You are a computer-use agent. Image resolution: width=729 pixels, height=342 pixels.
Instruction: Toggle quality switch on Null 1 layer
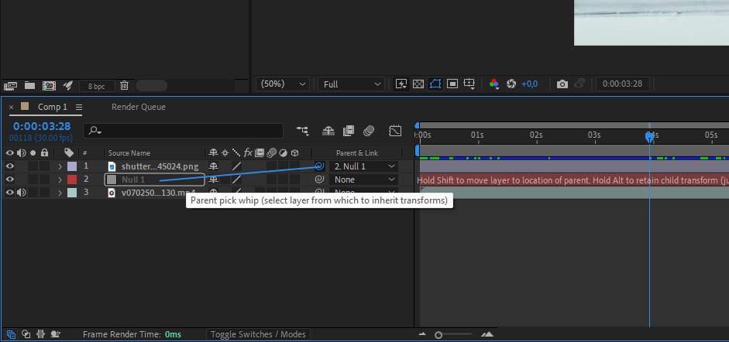pyautogui.click(x=236, y=179)
